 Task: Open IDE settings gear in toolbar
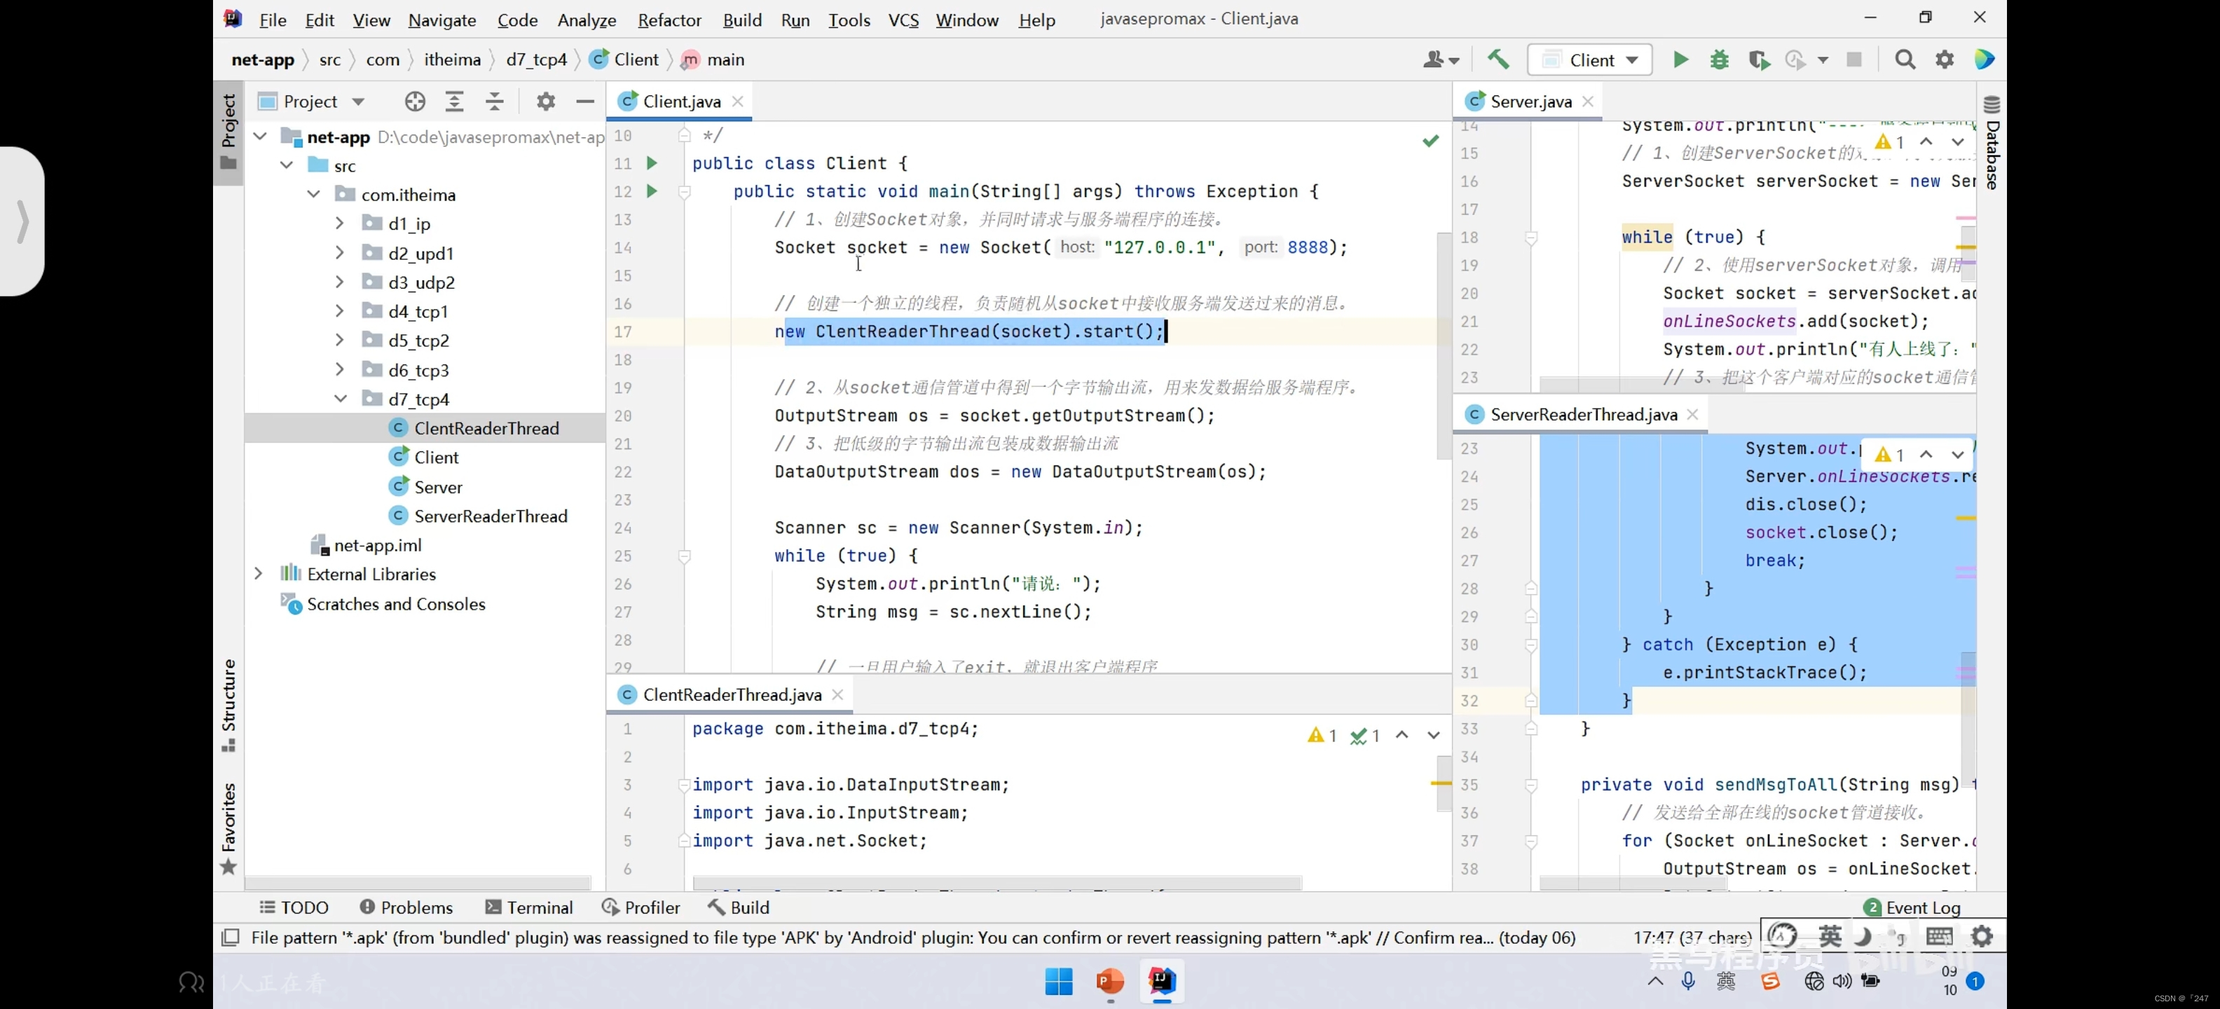point(1945,60)
